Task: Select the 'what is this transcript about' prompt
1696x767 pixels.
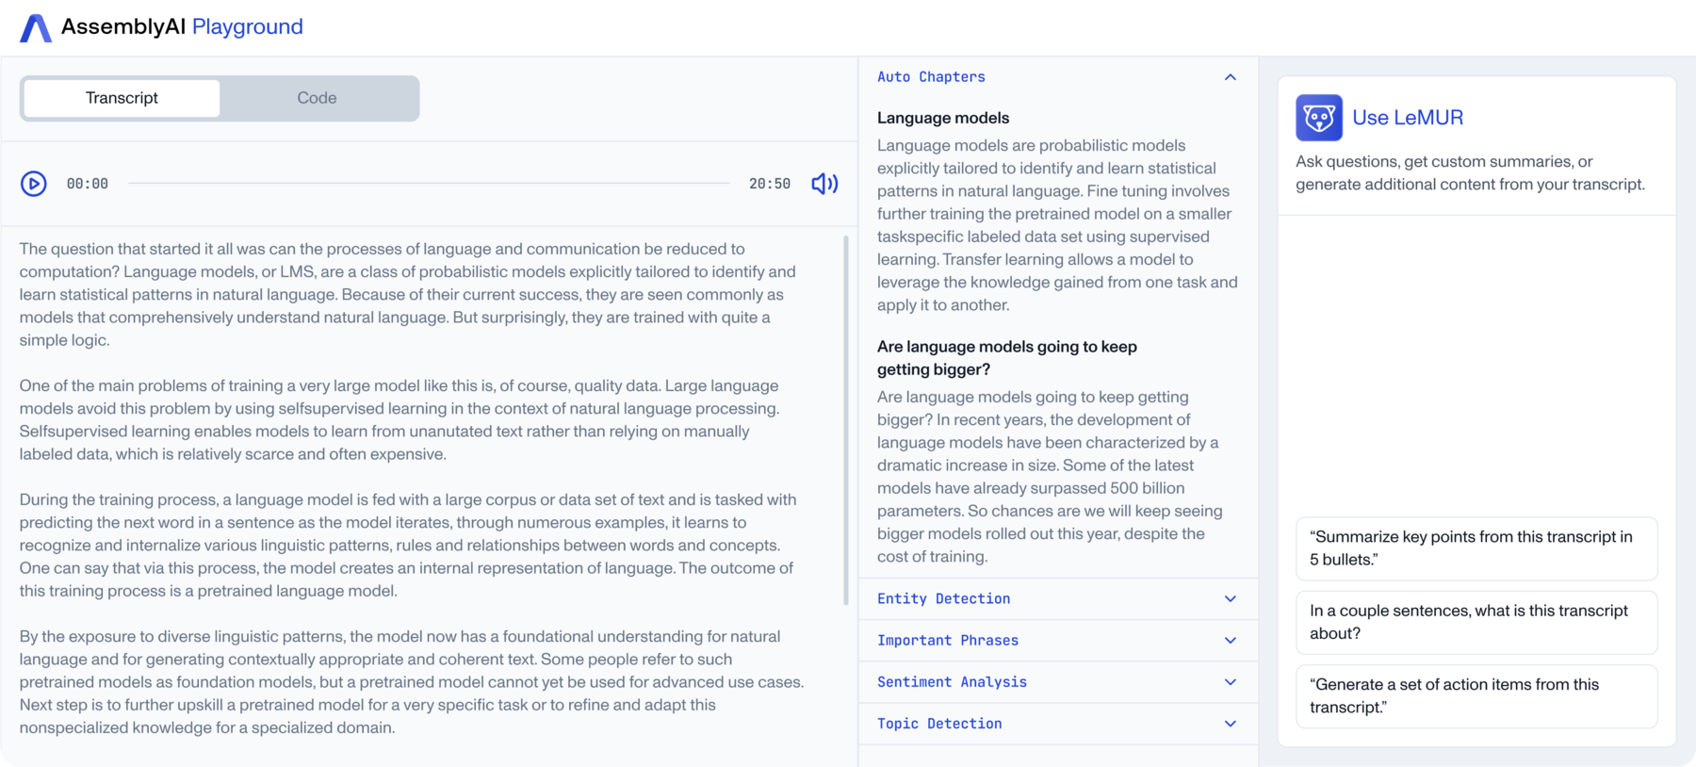Action: [x=1477, y=622]
